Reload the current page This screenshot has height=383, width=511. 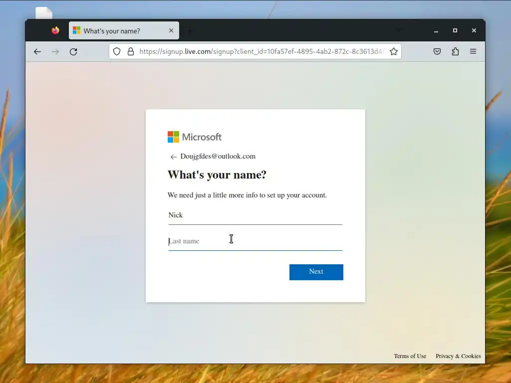coord(73,51)
